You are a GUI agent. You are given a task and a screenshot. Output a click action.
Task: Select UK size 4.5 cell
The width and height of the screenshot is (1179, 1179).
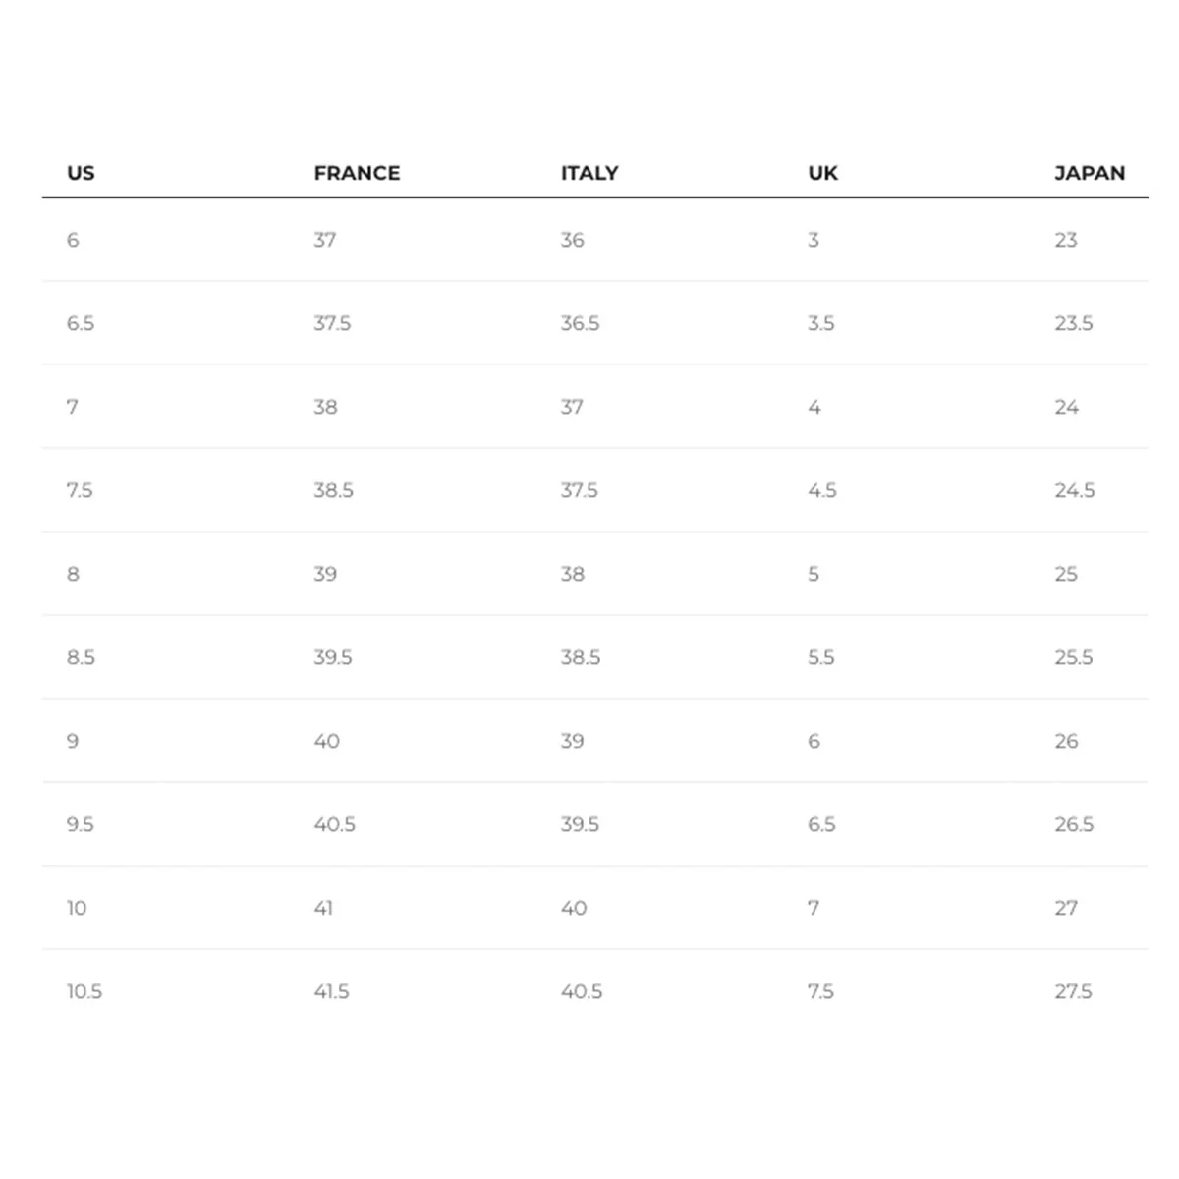pyautogui.click(x=822, y=490)
